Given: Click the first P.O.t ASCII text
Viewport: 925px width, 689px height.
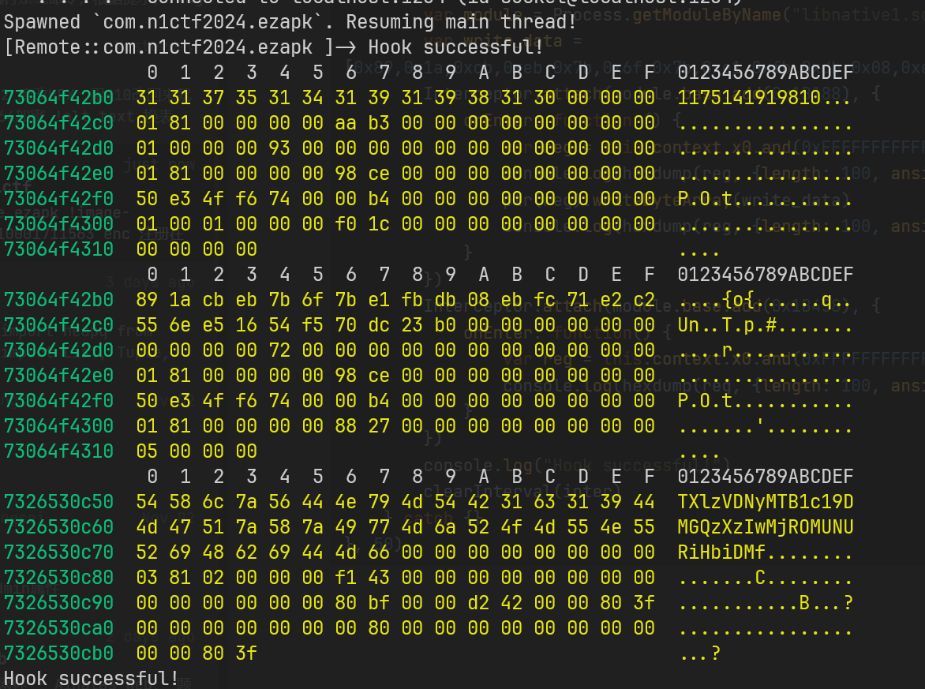Looking at the screenshot, I should point(704,199).
